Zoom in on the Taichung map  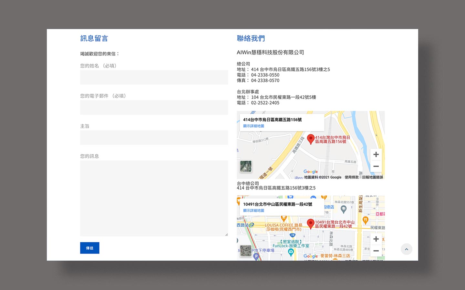376,155
